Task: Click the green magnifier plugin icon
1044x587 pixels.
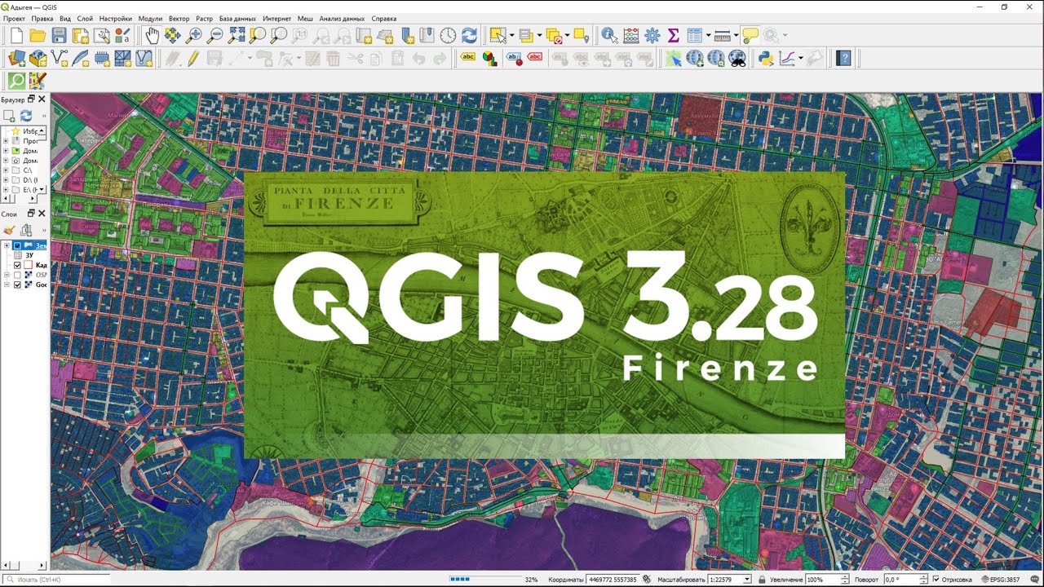Action: pos(16,81)
